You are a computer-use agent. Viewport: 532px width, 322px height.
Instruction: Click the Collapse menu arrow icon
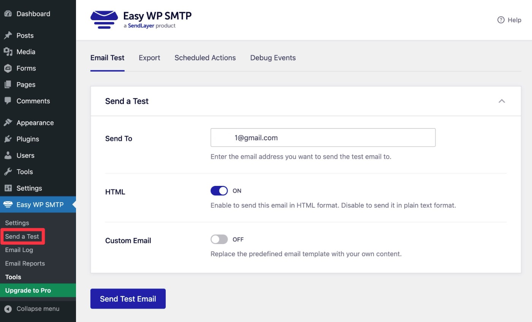tap(8, 309)
